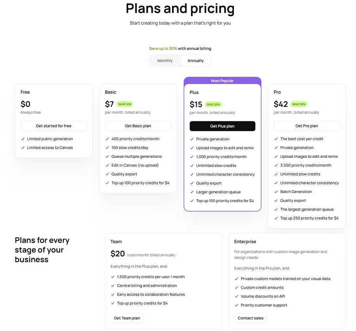Click the Most Popular banner on Plus

click(222, 80)
